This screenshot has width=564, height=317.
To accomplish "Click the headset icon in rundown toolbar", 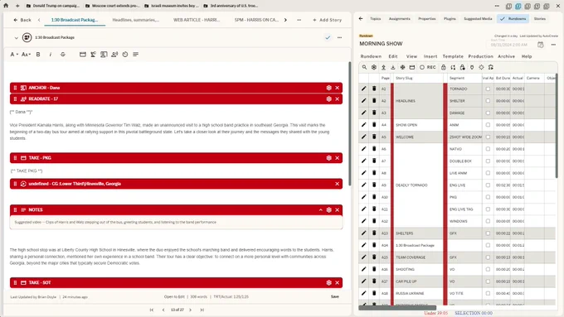I will pyautogui.click(x=491, y=67).
